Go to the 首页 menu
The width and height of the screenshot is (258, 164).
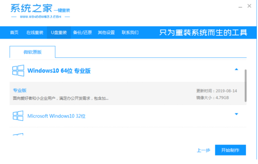coord(14,32)
